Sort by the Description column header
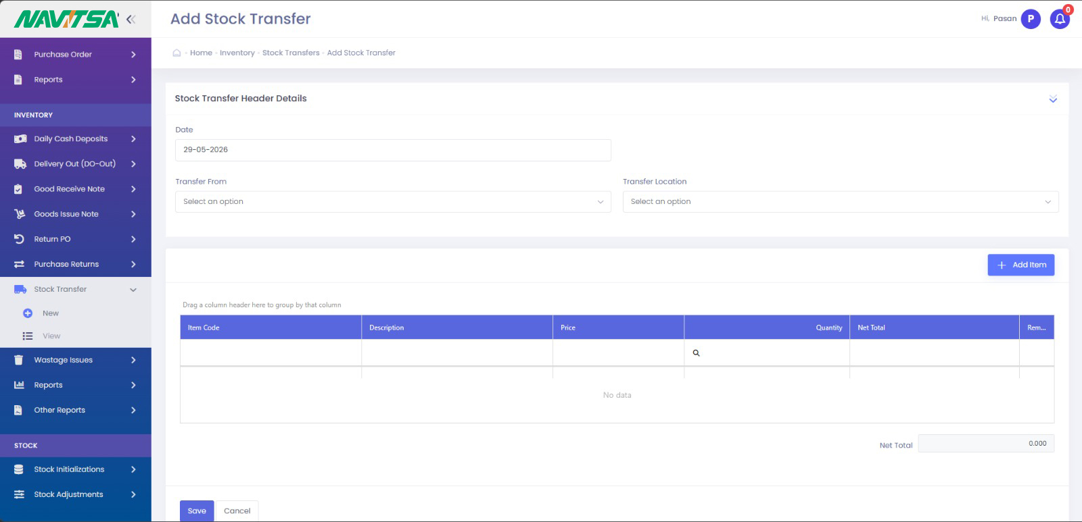The image size is (1082, 522). coord(457,328)
